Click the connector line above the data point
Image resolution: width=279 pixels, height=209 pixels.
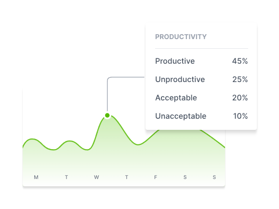pos(107,95)
